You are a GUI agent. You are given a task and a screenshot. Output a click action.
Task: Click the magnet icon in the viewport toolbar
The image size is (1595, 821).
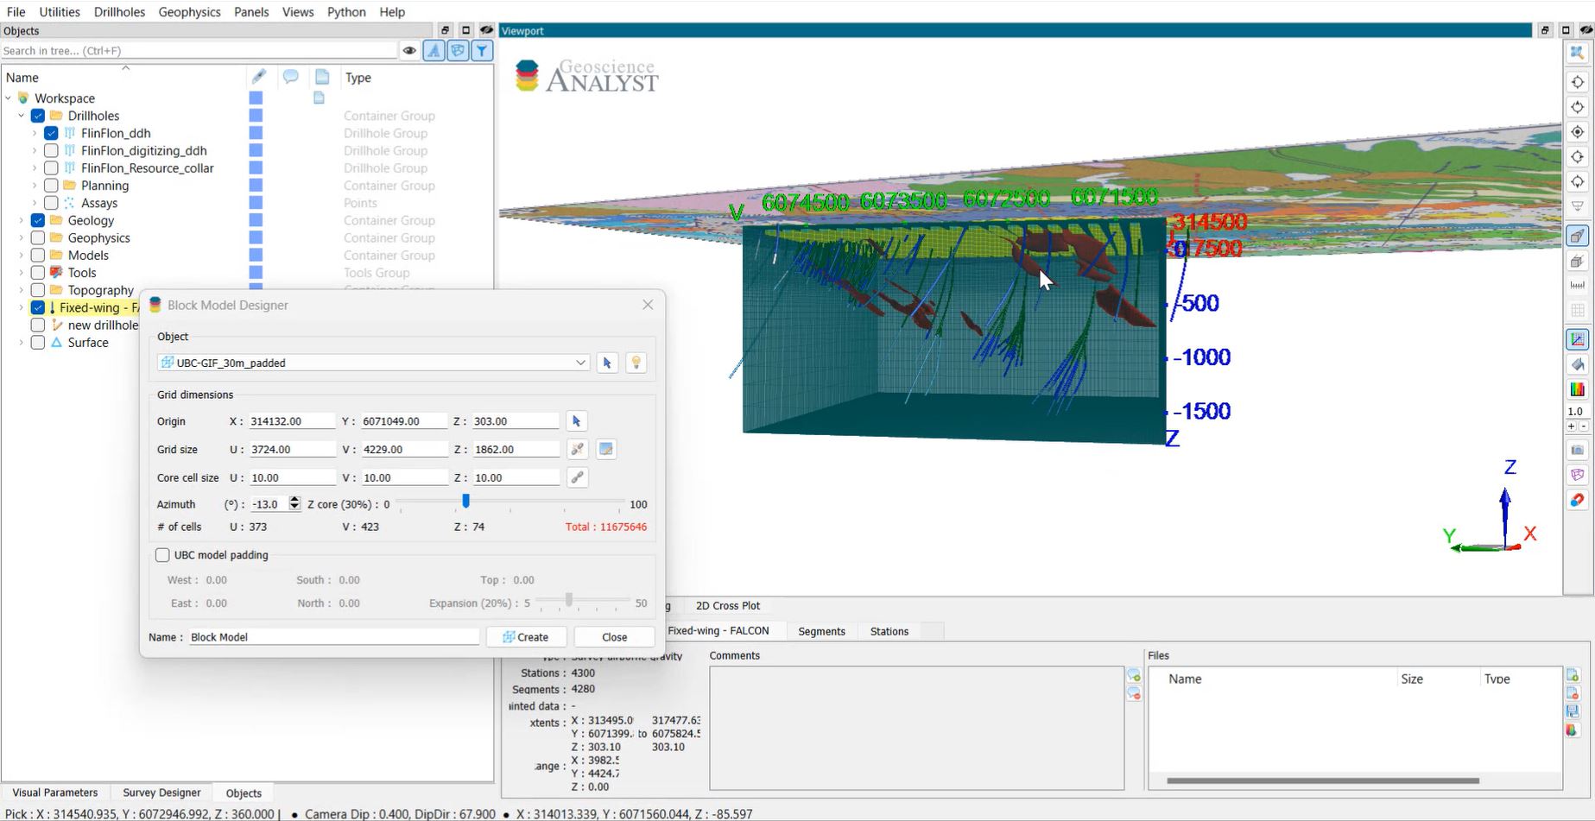tap(1577, 500)
